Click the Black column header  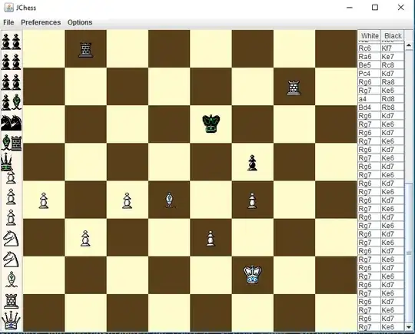point(393,35)
